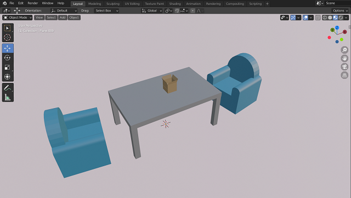Screen dimensions: 351x198
Task: Open the Drag Select Box dropdown
Action: pyautogui.click(x=106, y=10)
